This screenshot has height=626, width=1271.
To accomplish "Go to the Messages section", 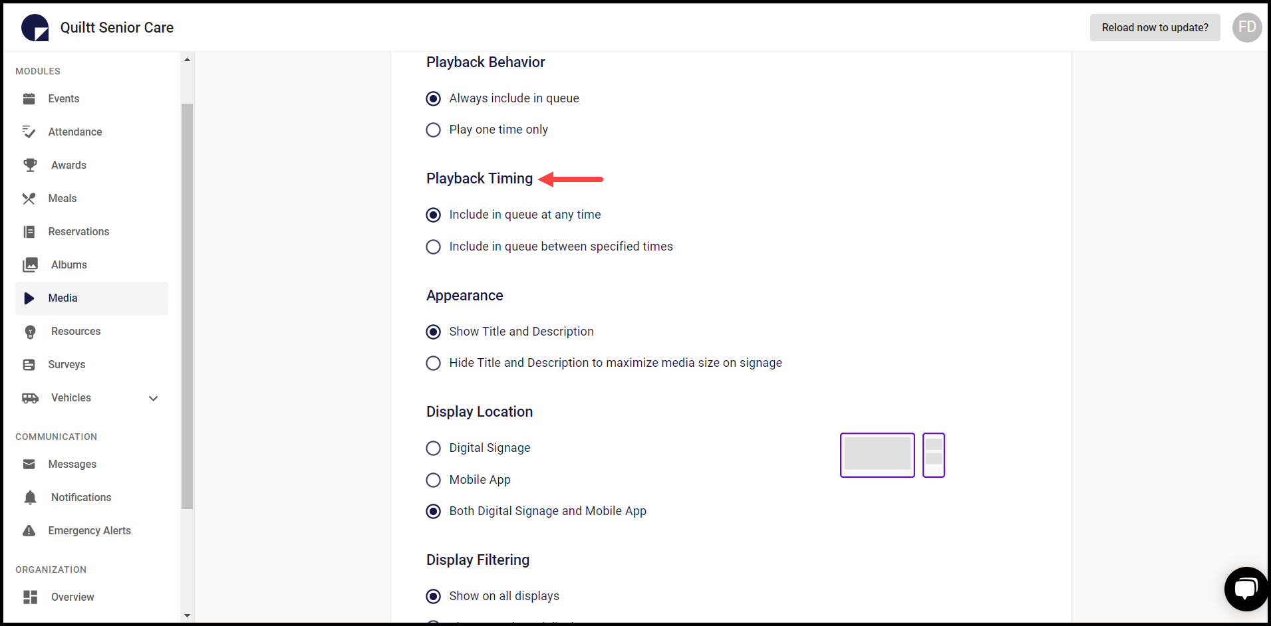I will click(72, 465).
